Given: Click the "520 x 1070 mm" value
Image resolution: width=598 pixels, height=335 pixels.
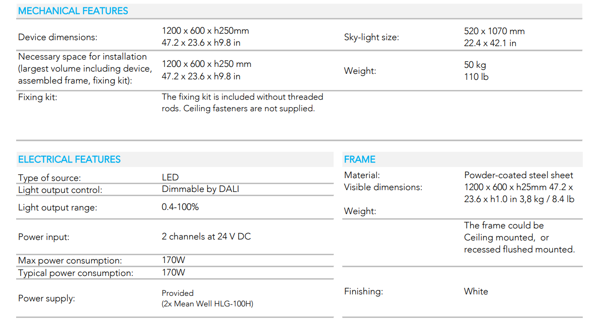Looking at the screenshot, I should [494, 31].
